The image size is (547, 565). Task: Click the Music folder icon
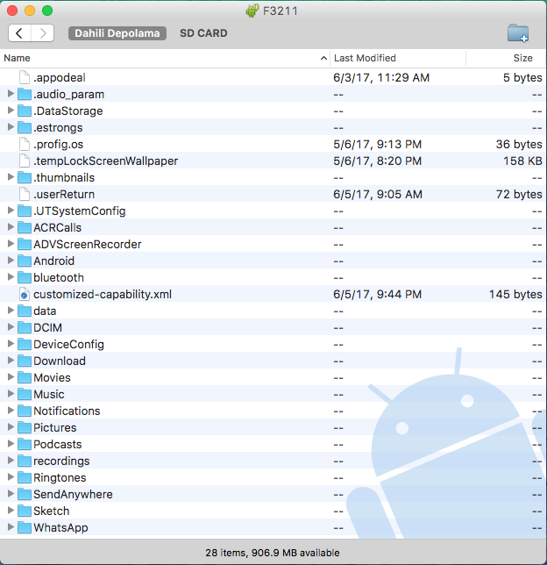tap(25, 394)
